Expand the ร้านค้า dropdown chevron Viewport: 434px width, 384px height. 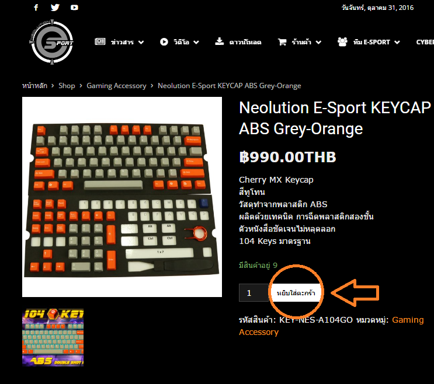click(x=318, y=42)
